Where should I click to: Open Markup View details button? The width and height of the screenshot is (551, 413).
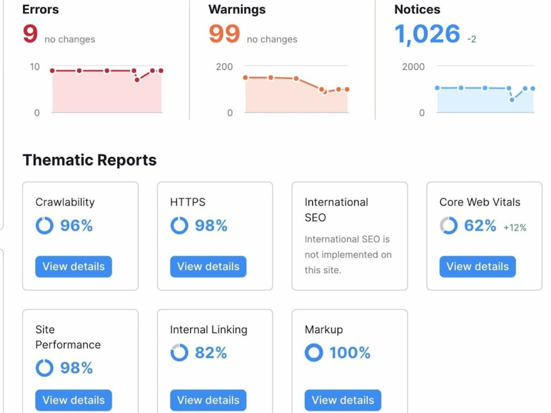tap(343, 400)
